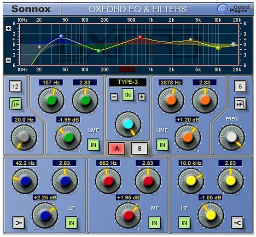Click the +1.20 dB value field
This screenshot has width=256, height=237.
click(x=187, y=120)
